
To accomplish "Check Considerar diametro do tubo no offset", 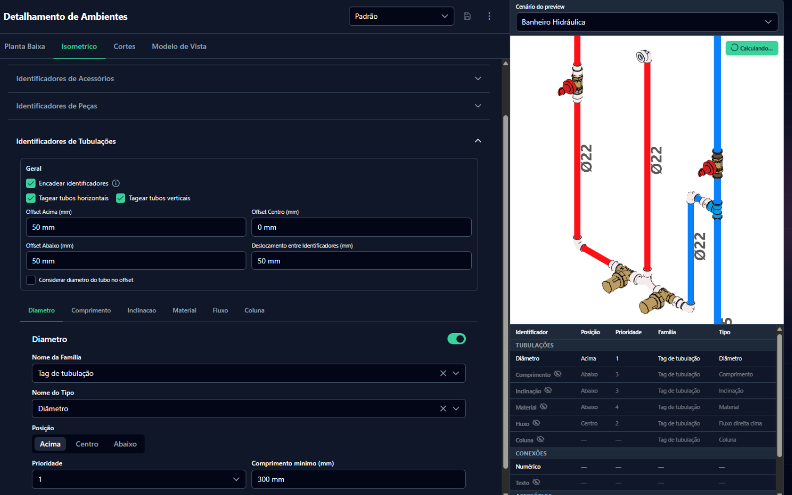I will click(31, 280).
